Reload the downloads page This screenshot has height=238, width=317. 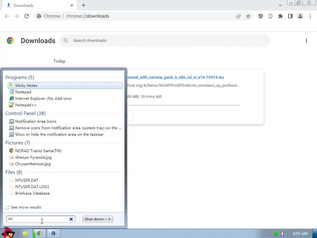coord(27,16)
